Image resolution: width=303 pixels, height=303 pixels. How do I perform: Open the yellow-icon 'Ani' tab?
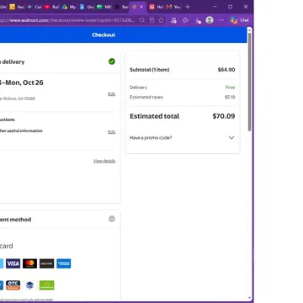pos(17,7)
